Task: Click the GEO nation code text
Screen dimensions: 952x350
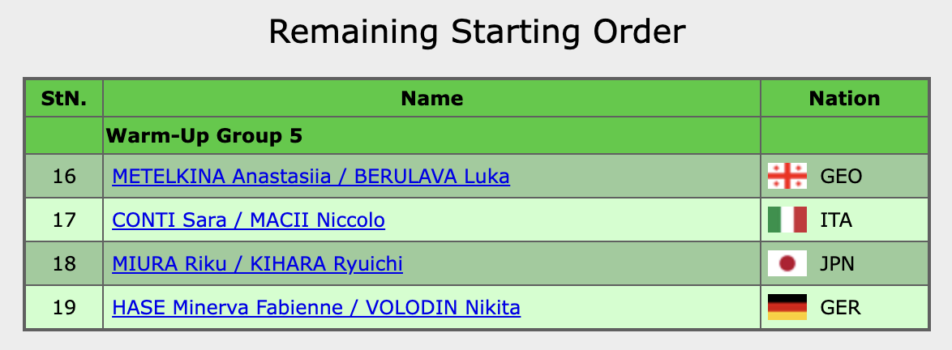Action: 841,176
